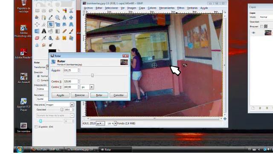Choose the Normal direction radio button
273x154 pixels.
click(38, 76)
